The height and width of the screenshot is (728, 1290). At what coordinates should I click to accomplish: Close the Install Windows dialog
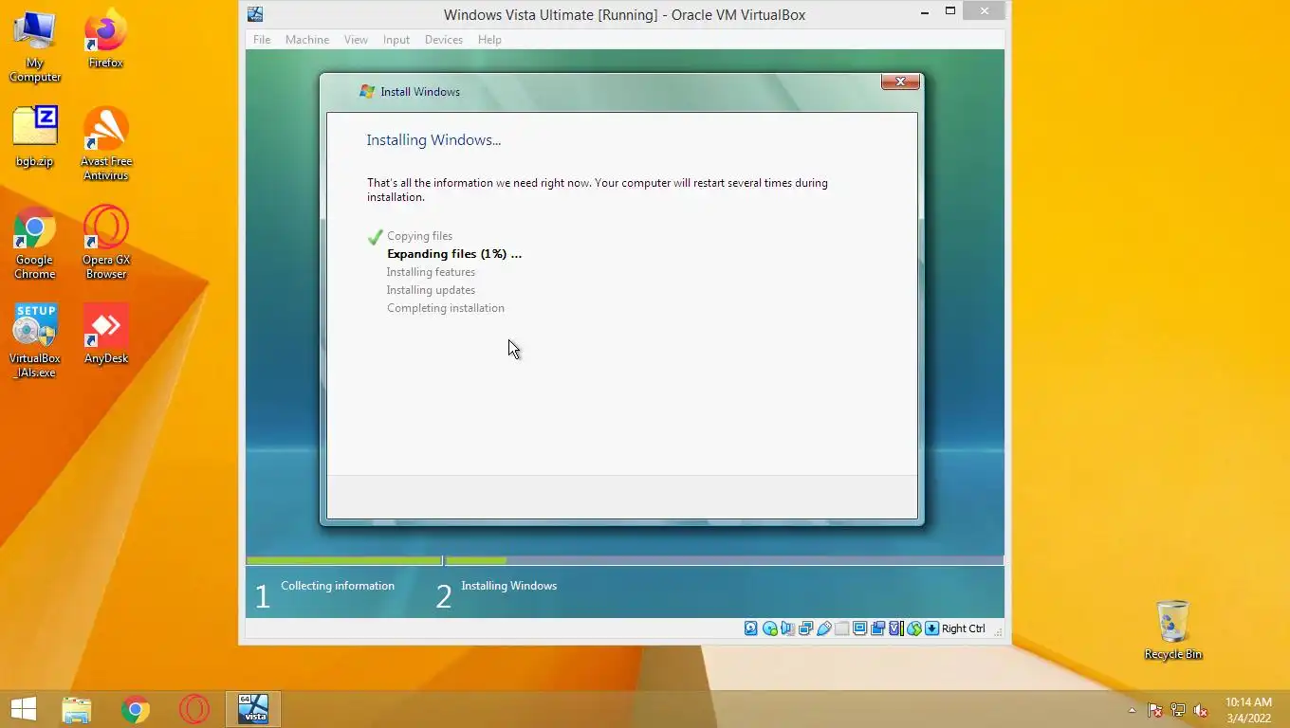point(900,82)
